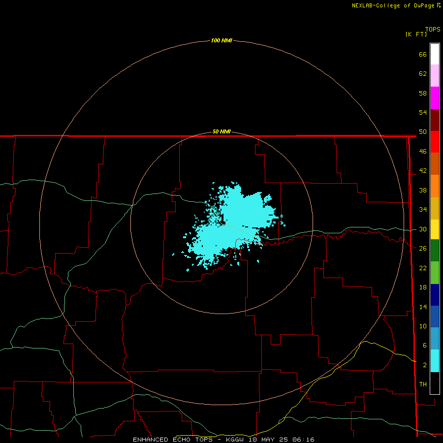This screenshot has width=443, height=443.
Task: Select the white legend color block
Action: [435, 54]
